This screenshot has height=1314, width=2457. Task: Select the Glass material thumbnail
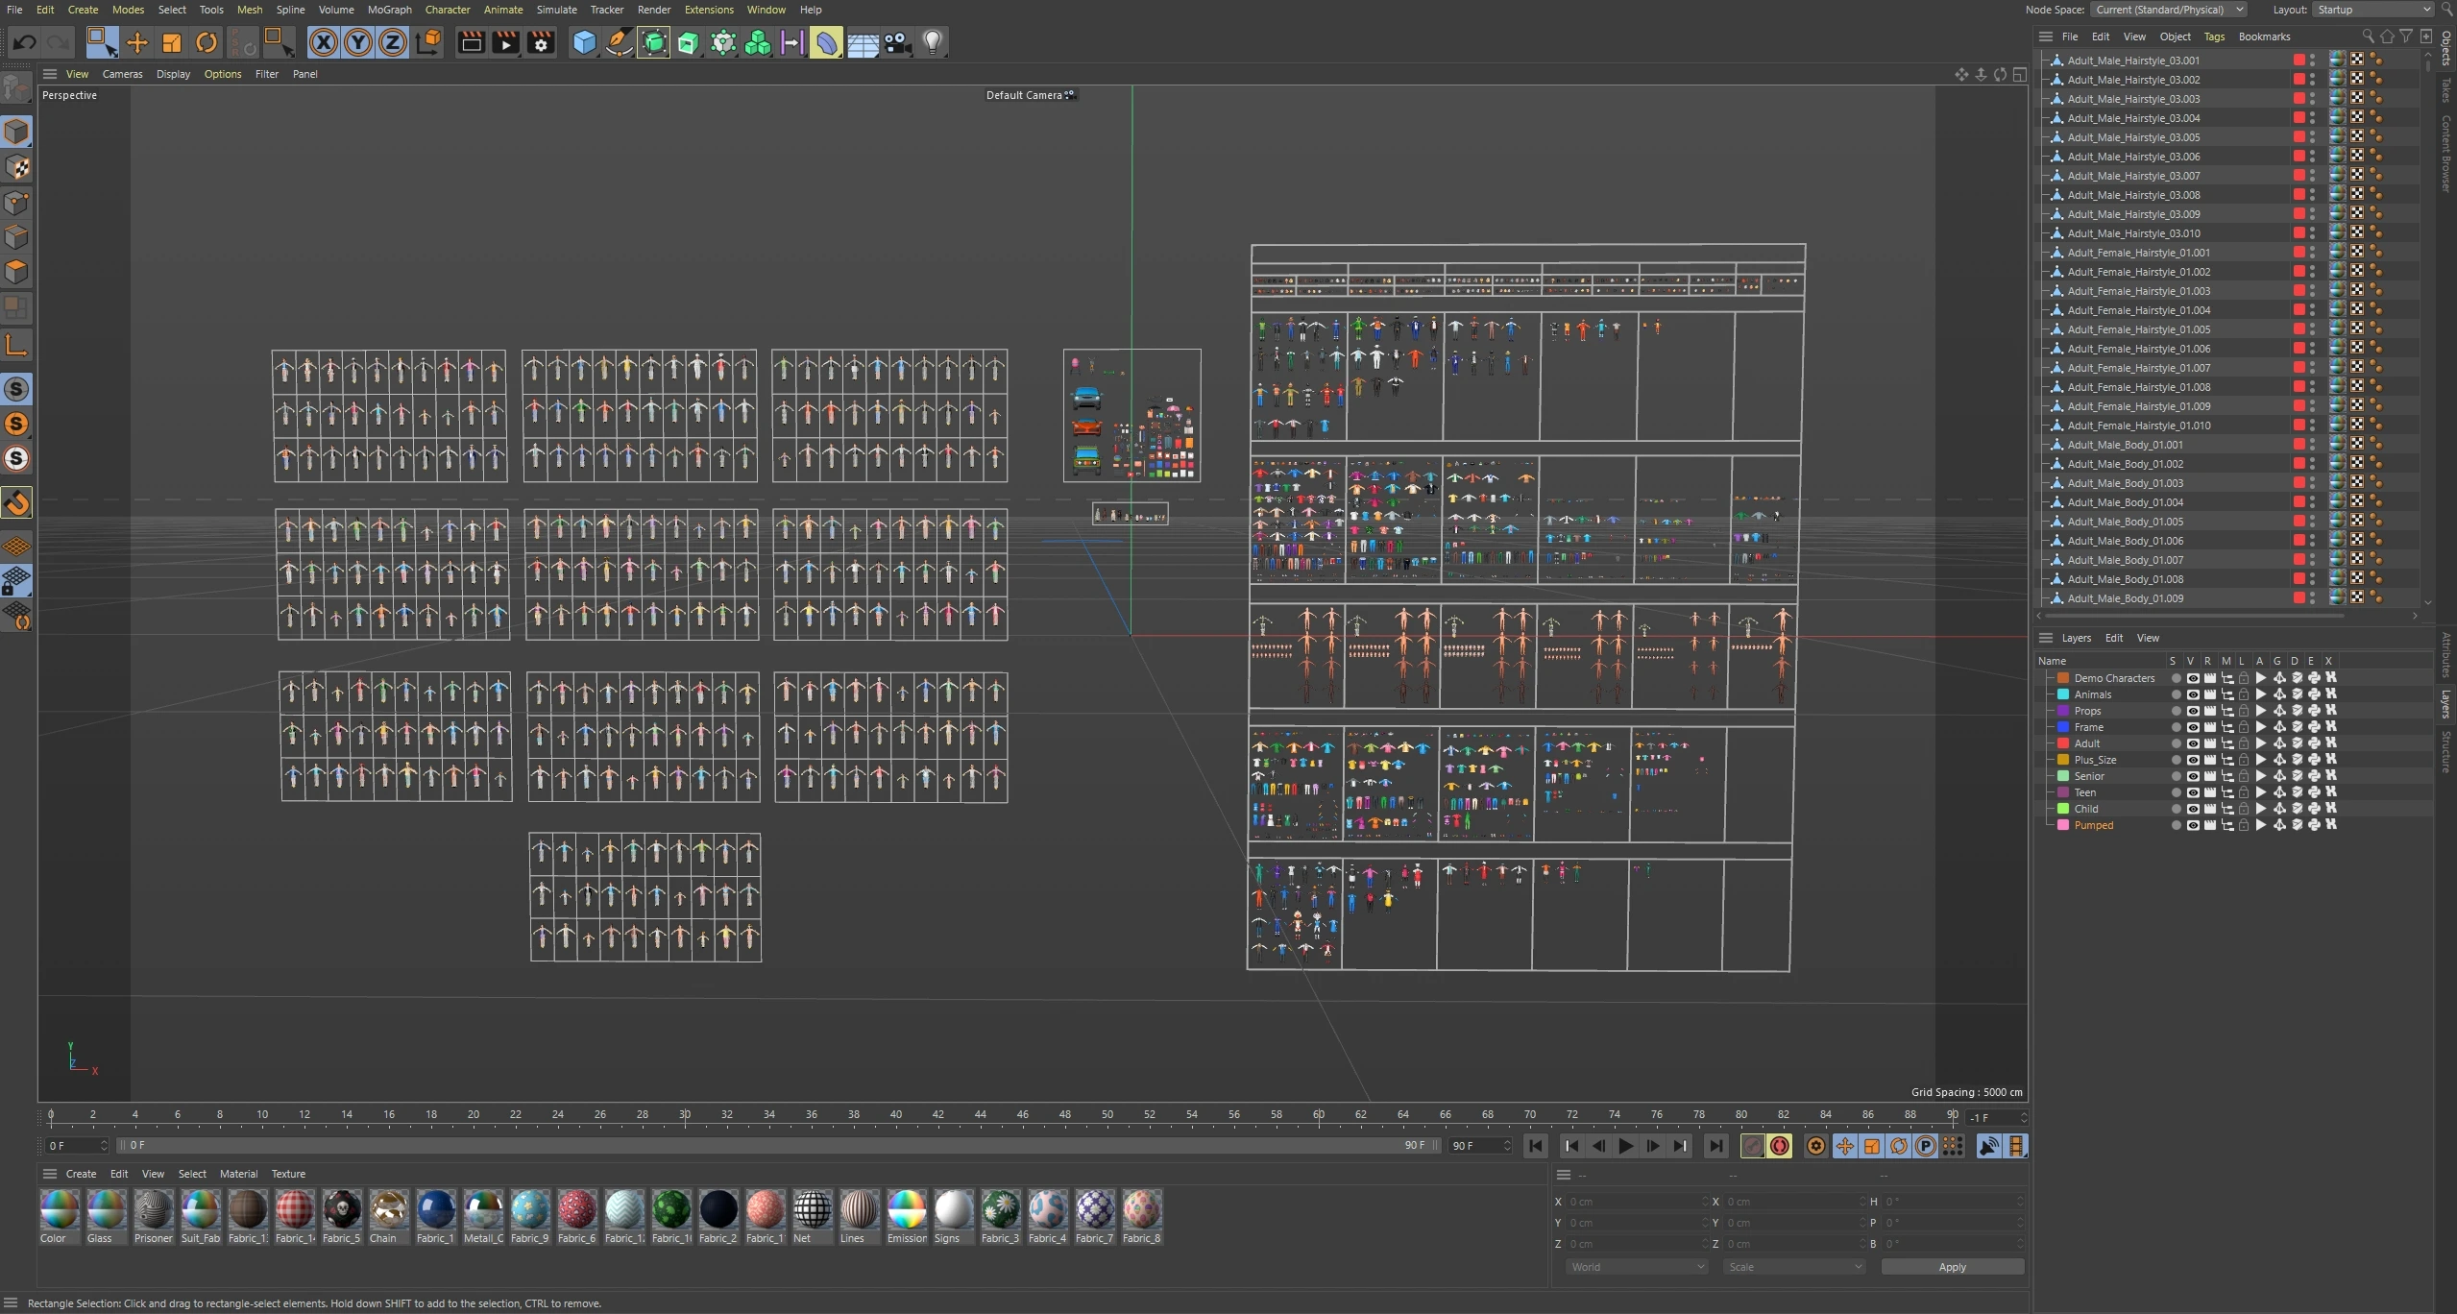pyautogui.click(x=106, y=1209)
